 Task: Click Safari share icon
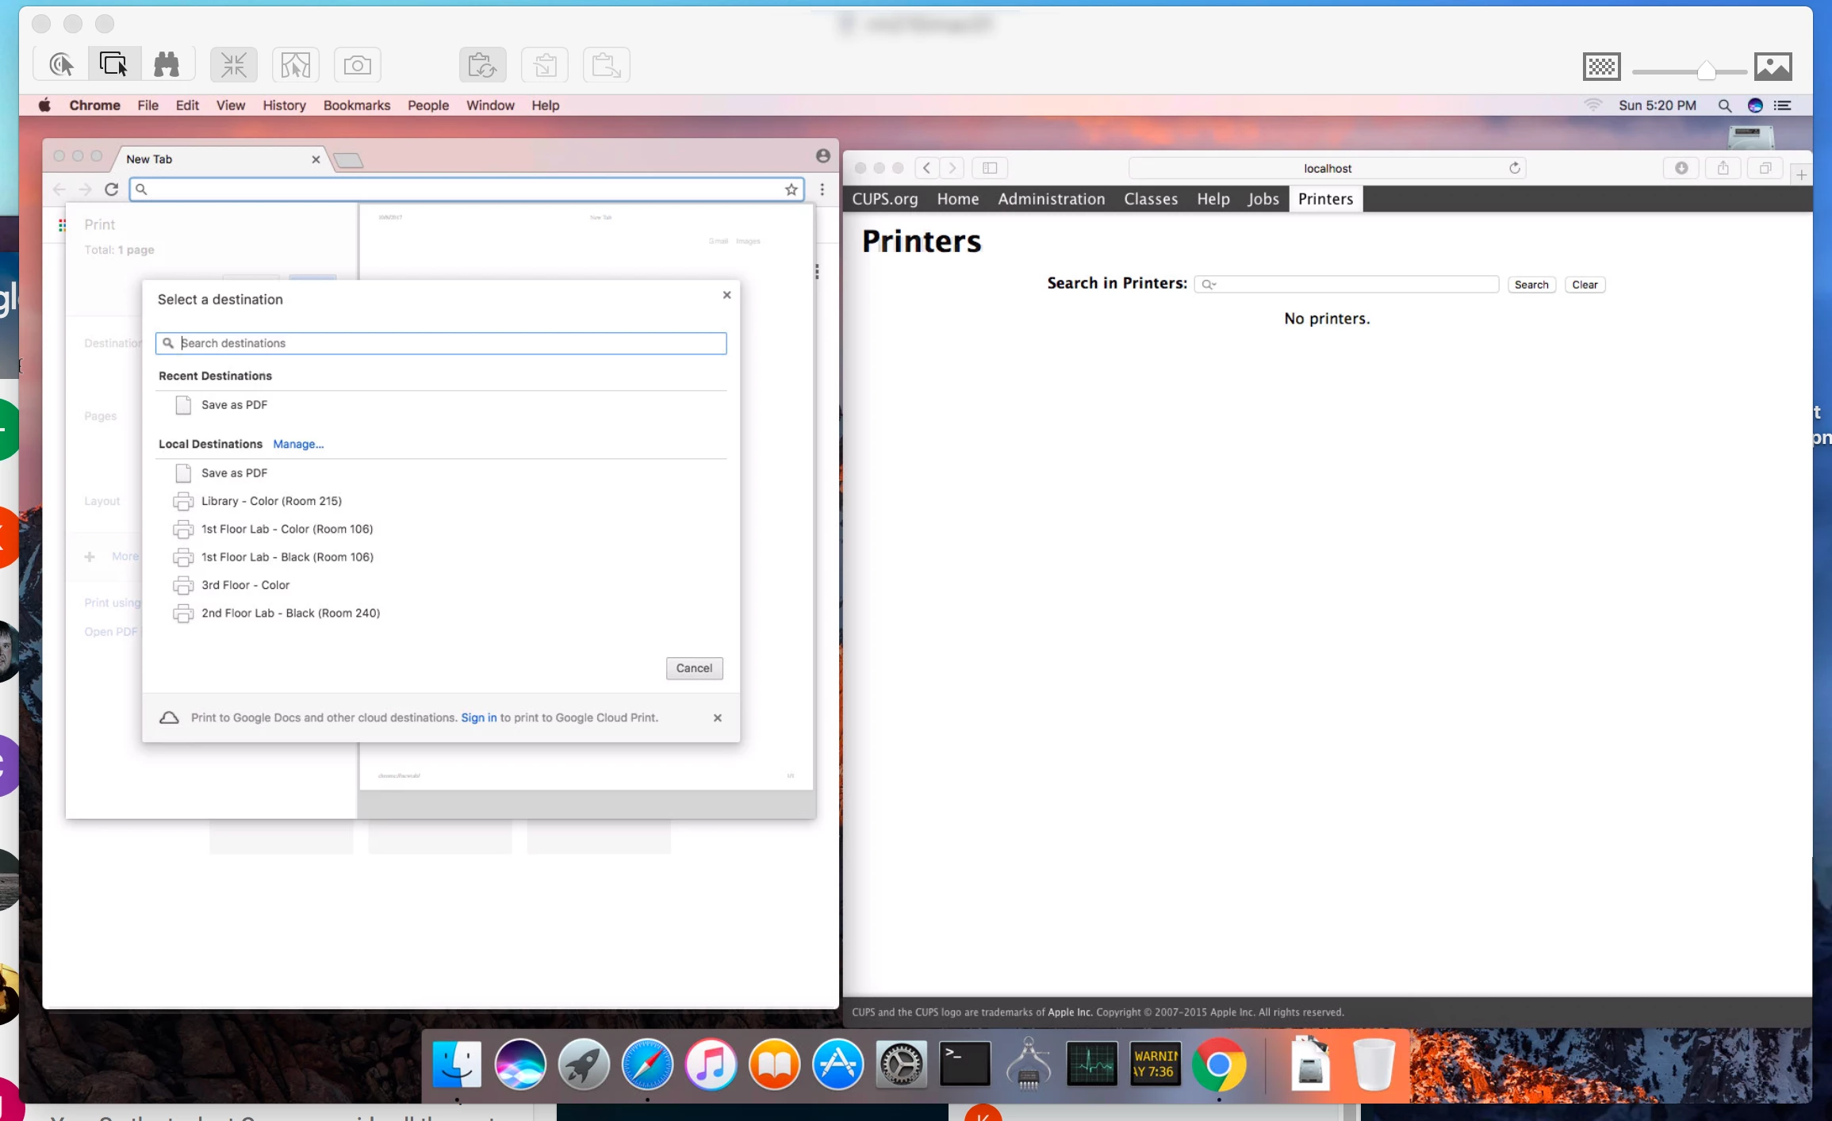point(1723,168)
